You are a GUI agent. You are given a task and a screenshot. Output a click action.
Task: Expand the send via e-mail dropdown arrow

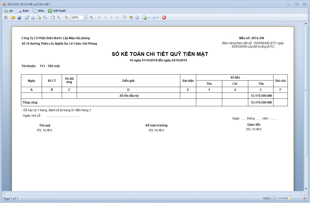pyautogui.click(x=158, y=17)
